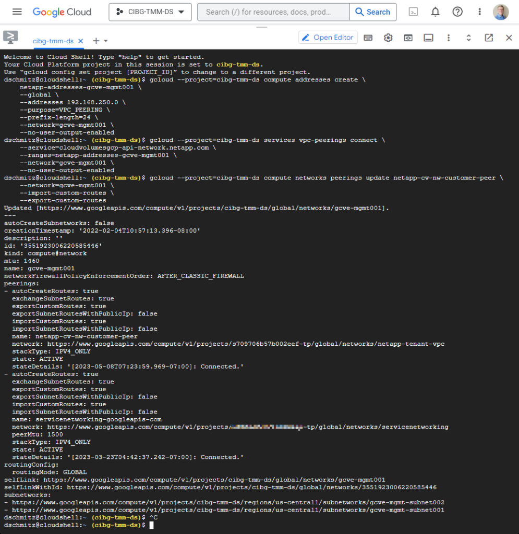
Task: Open the Cloud Shell three-dot More menu
Action: point(449,38)
